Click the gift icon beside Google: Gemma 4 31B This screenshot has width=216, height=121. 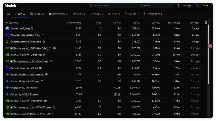click(x=42, y=81)
